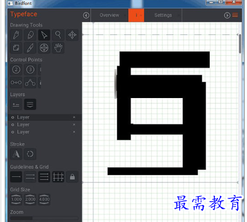Delete the first Layer with x

(74, 117)
